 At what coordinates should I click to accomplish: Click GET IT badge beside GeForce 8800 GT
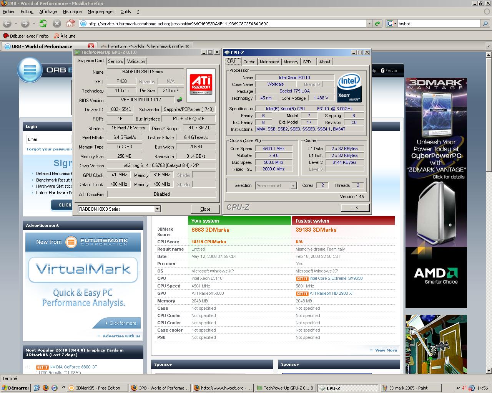click(x=42, y=367)
